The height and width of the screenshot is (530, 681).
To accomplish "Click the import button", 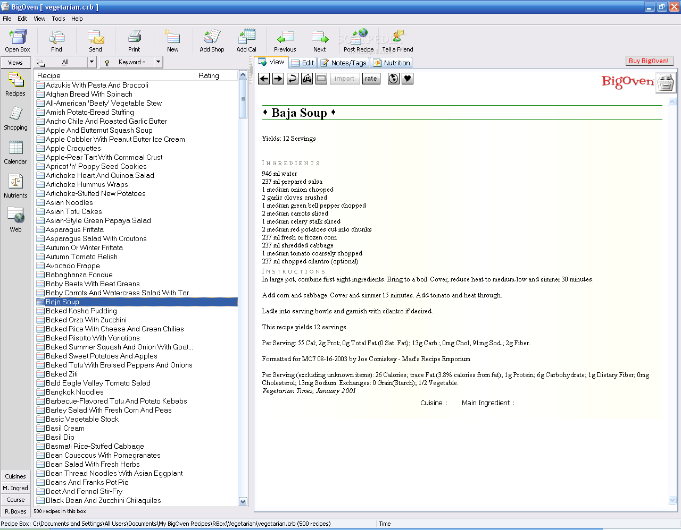I will click(344, 79).
